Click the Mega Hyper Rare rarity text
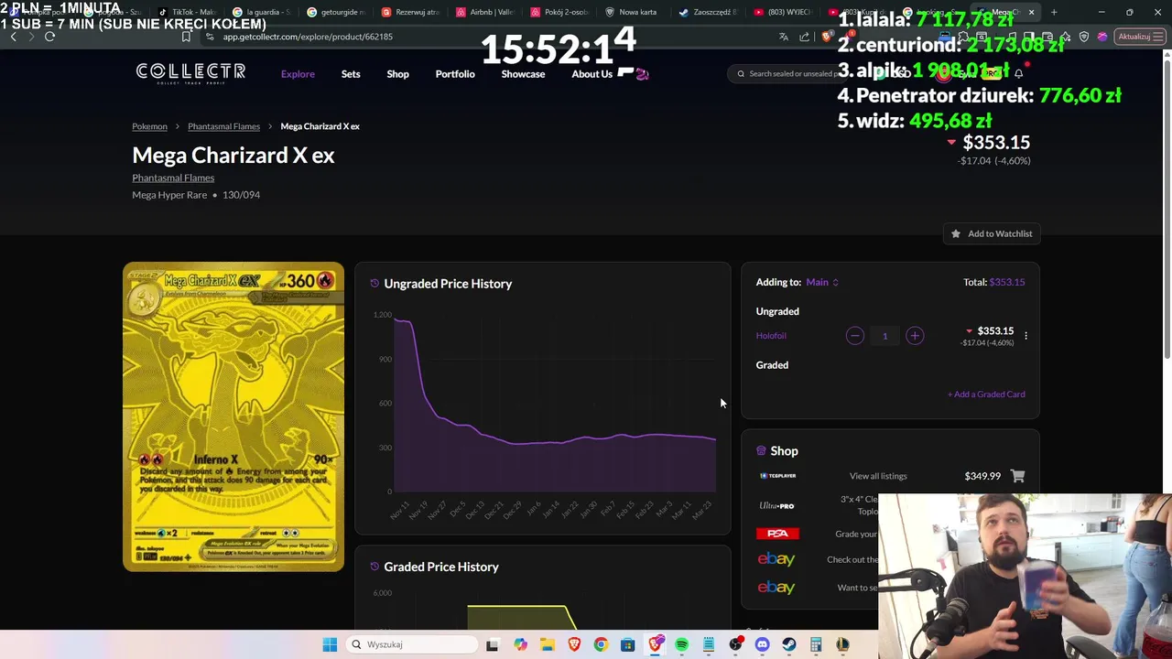The width and height of the screenshot is (1172, 659). [169, 195]
